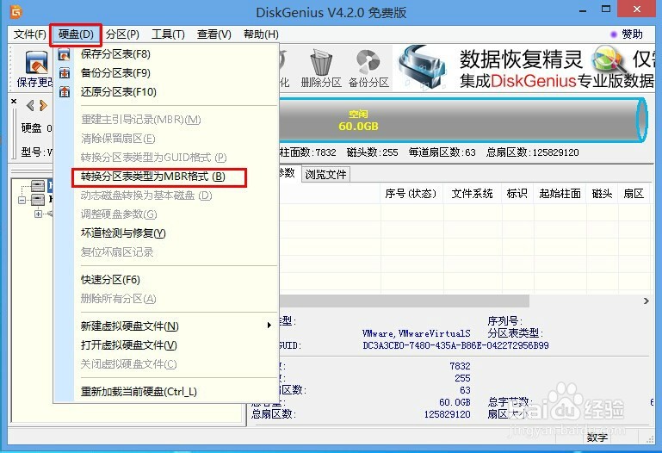Screen dimensions: 662x453
Task: Click the 起始柱面 column header
Action: [560, 194]
